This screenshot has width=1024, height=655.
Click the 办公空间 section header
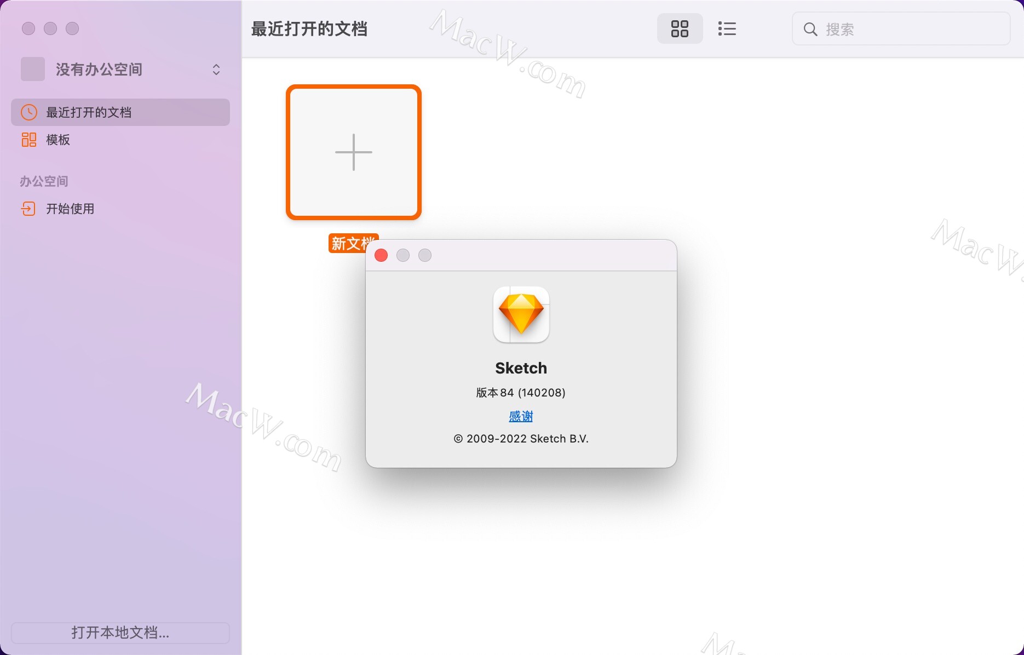click(x=44, y=181)
